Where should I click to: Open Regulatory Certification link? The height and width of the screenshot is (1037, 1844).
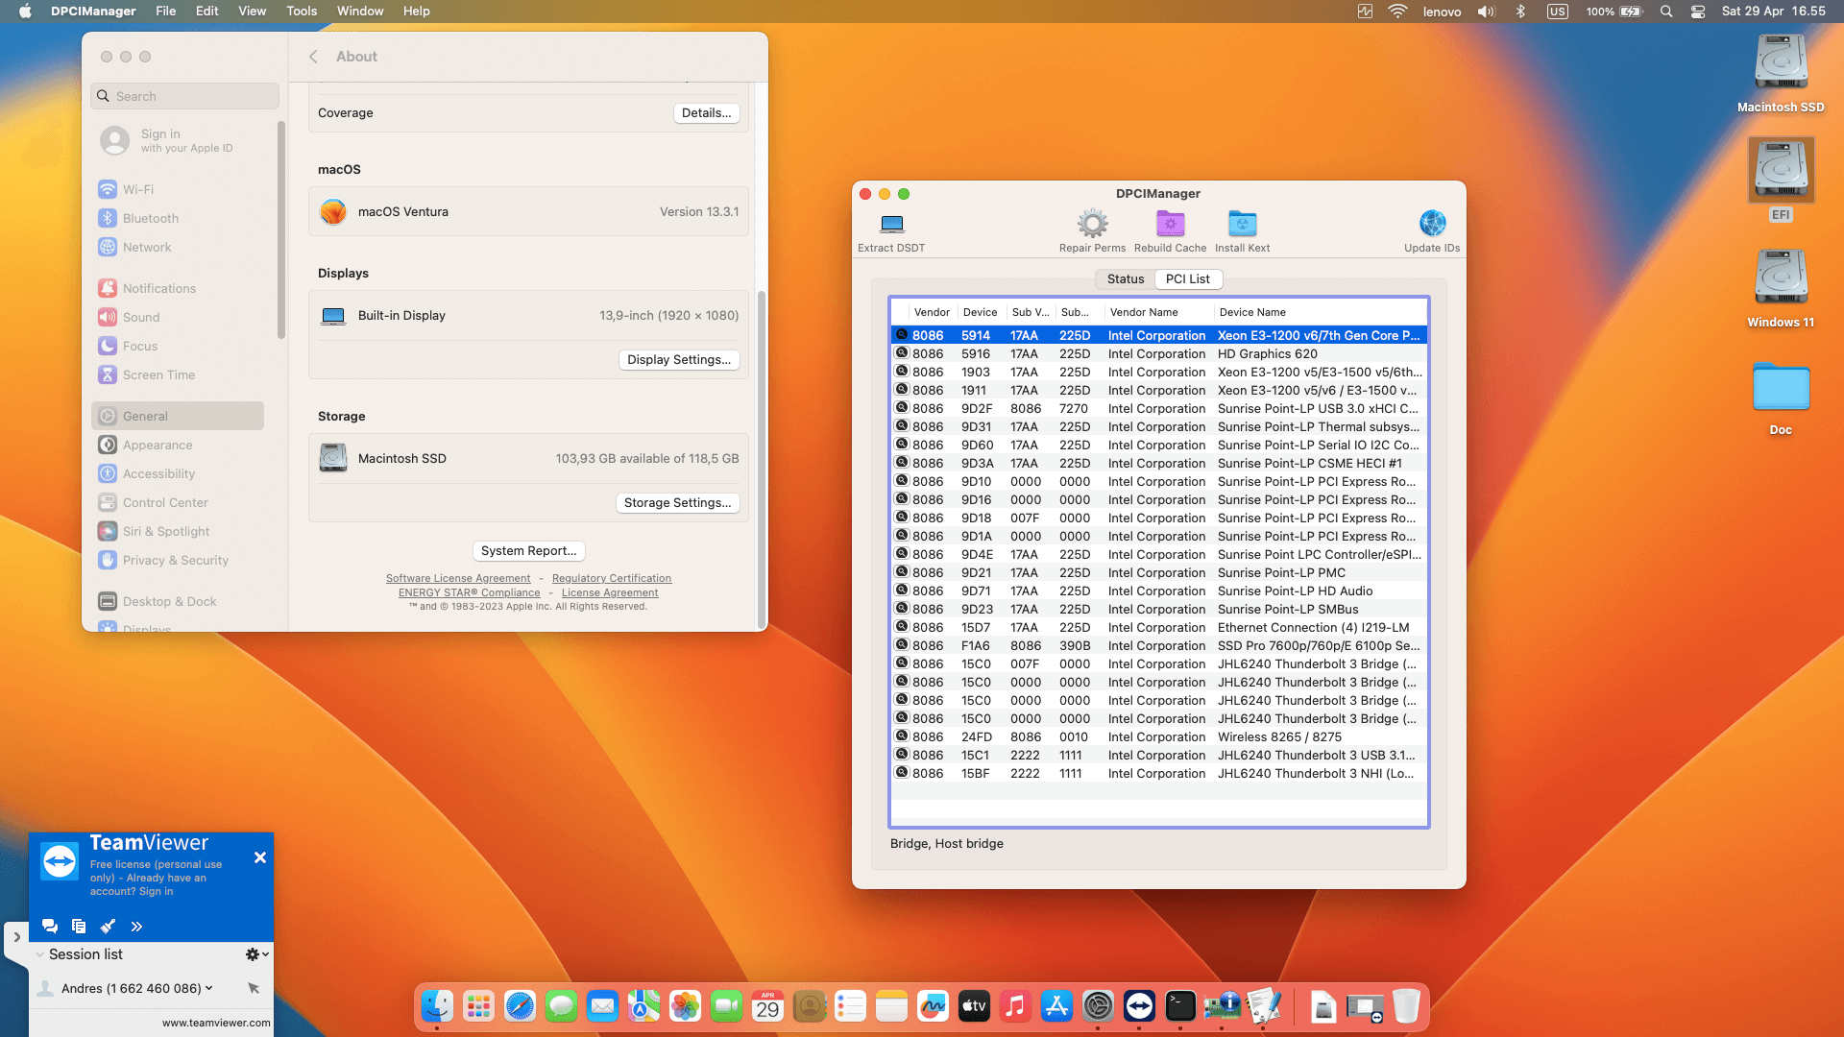(612, 578)
